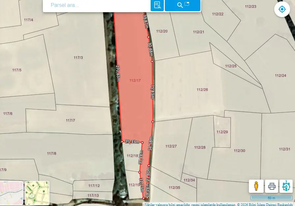Click the printer icon

[272, 186]
